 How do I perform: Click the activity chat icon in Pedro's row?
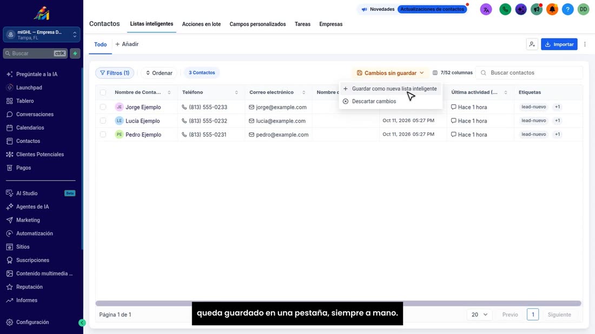point(453,134)
